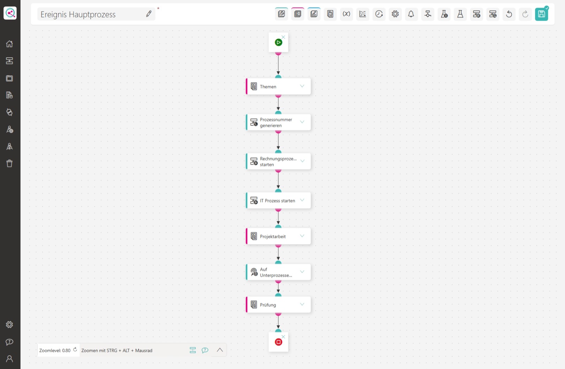This screenshot has width=565, height=369.
Task: Expand the Themen node chevron
Action: coord(302,86)
